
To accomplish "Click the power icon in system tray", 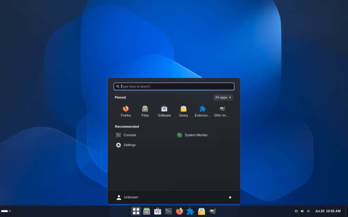I will [308, 211].
